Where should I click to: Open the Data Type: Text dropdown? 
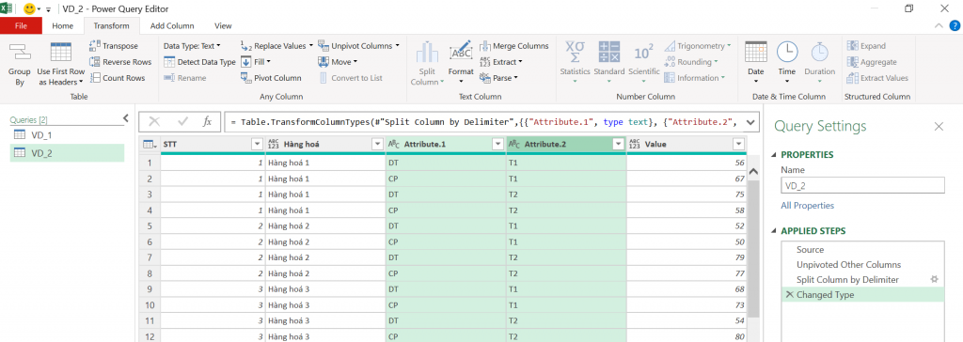coord(192,45)
